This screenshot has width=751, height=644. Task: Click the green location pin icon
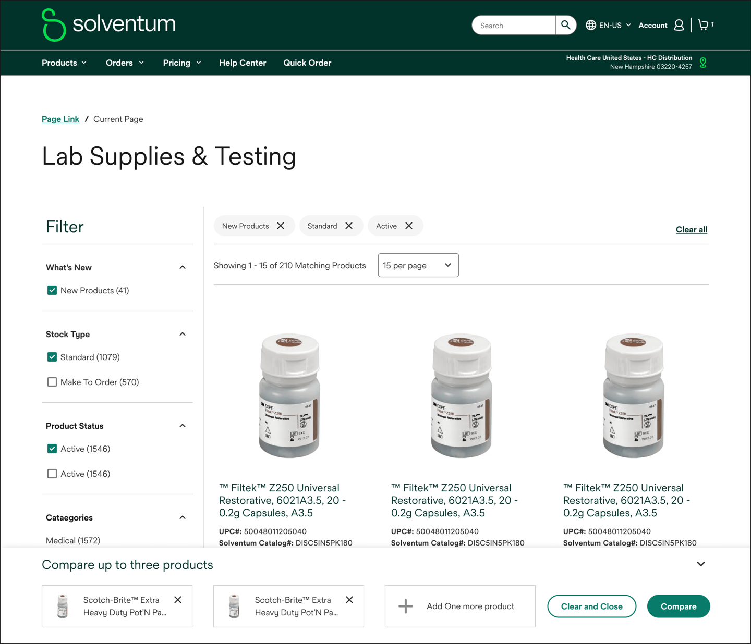pos(703,63)
